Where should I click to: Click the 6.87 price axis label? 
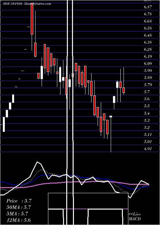pyautogui.click(x=148, y=7)
